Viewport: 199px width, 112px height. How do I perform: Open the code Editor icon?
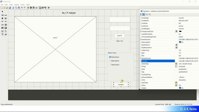click(x=40, y=8)
